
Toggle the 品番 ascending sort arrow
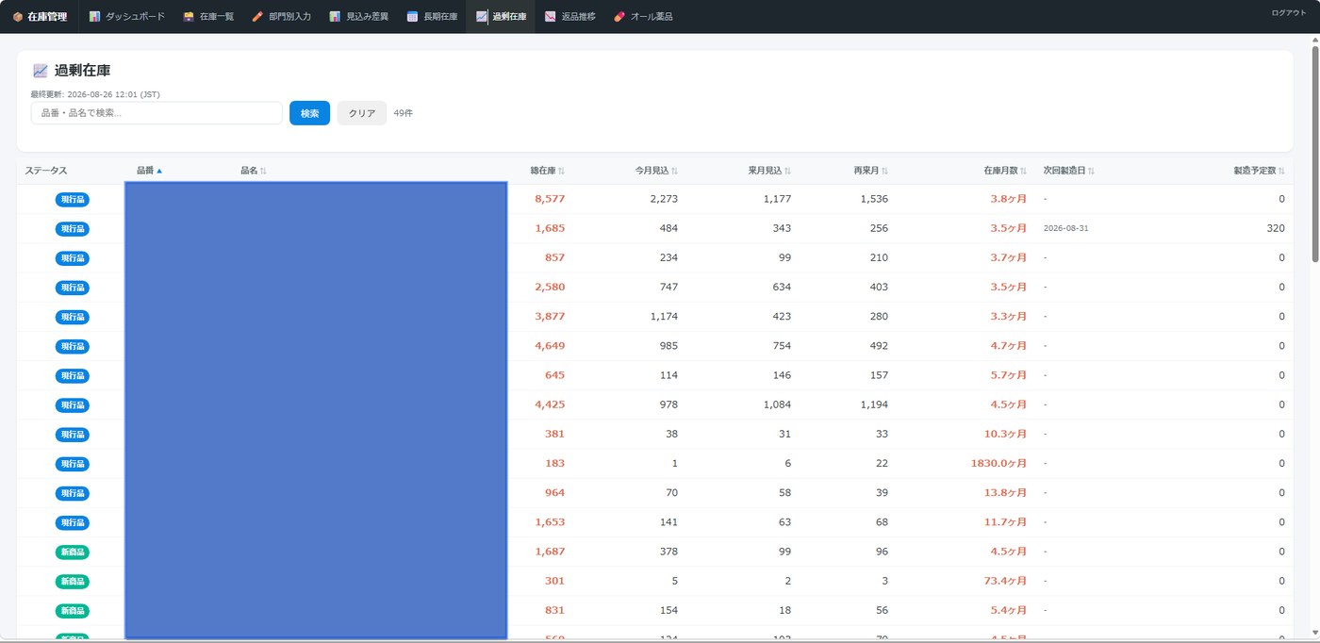(159, 171)
